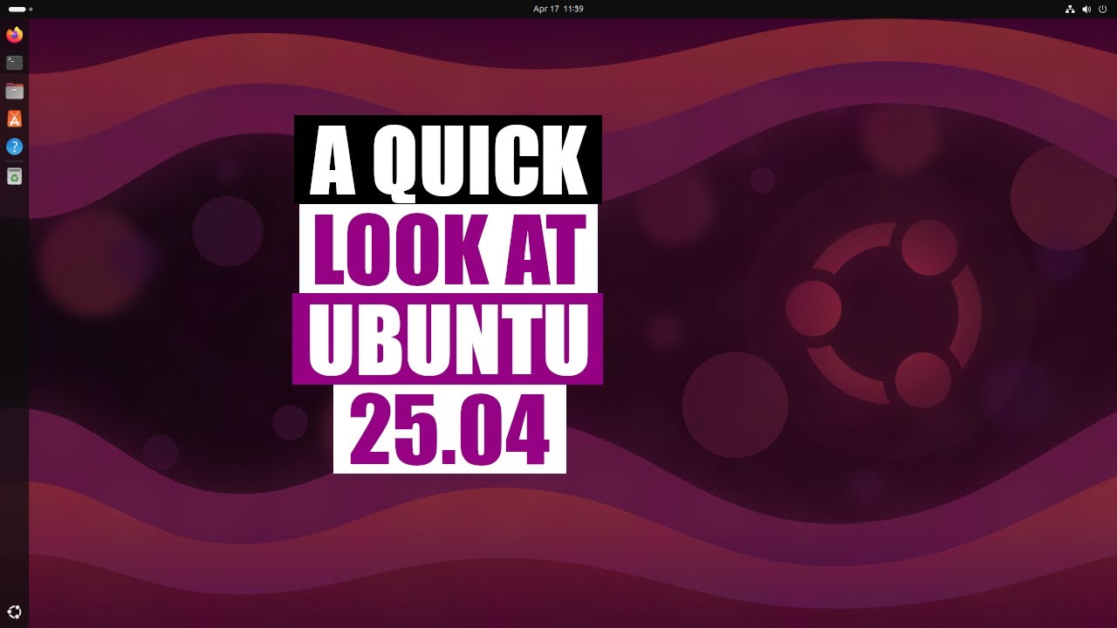Image resolution: width=1117 pixels, height=628 pixels.
Task: Open the power menu icon
Action: [1102, 9]
